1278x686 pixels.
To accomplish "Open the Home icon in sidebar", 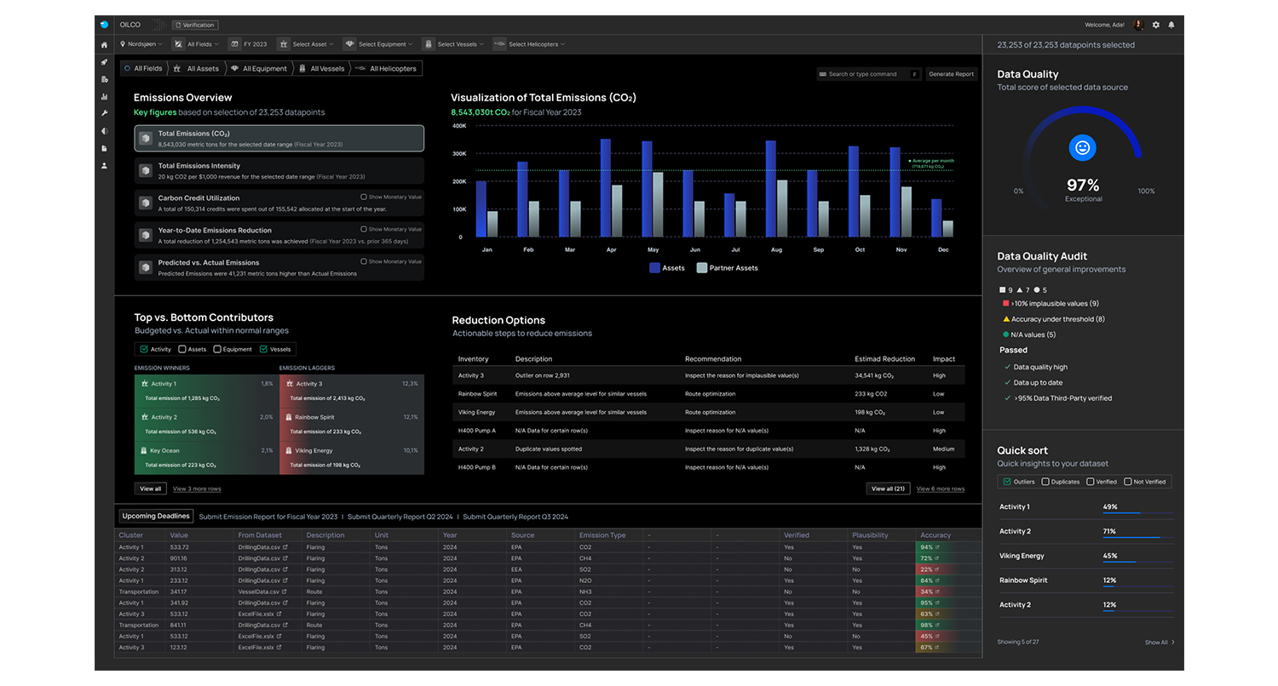I will click(104, 44).
